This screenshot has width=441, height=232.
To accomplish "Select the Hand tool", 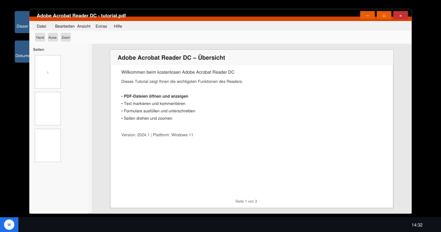I will tap(40, 37).
